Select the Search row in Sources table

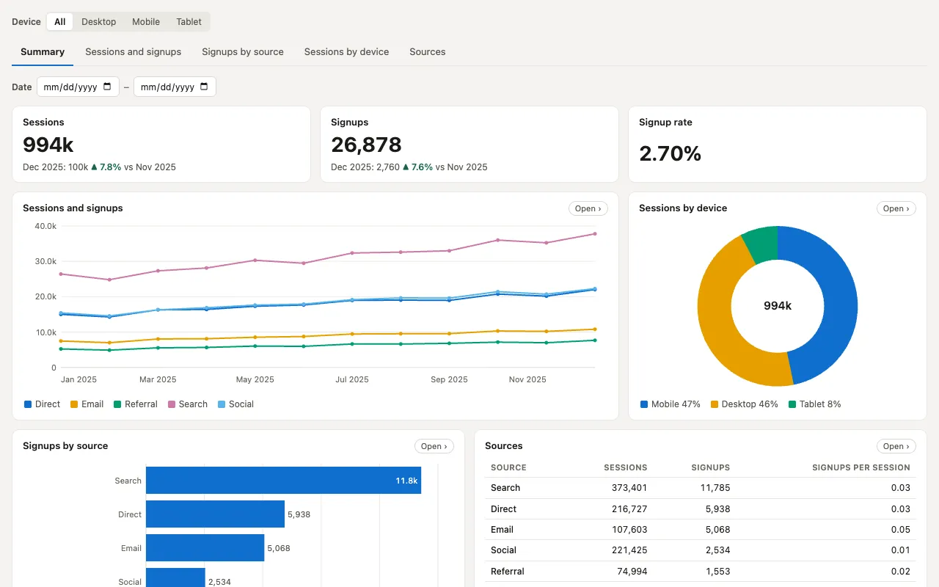pyautogui.click(x=701, y=488)
